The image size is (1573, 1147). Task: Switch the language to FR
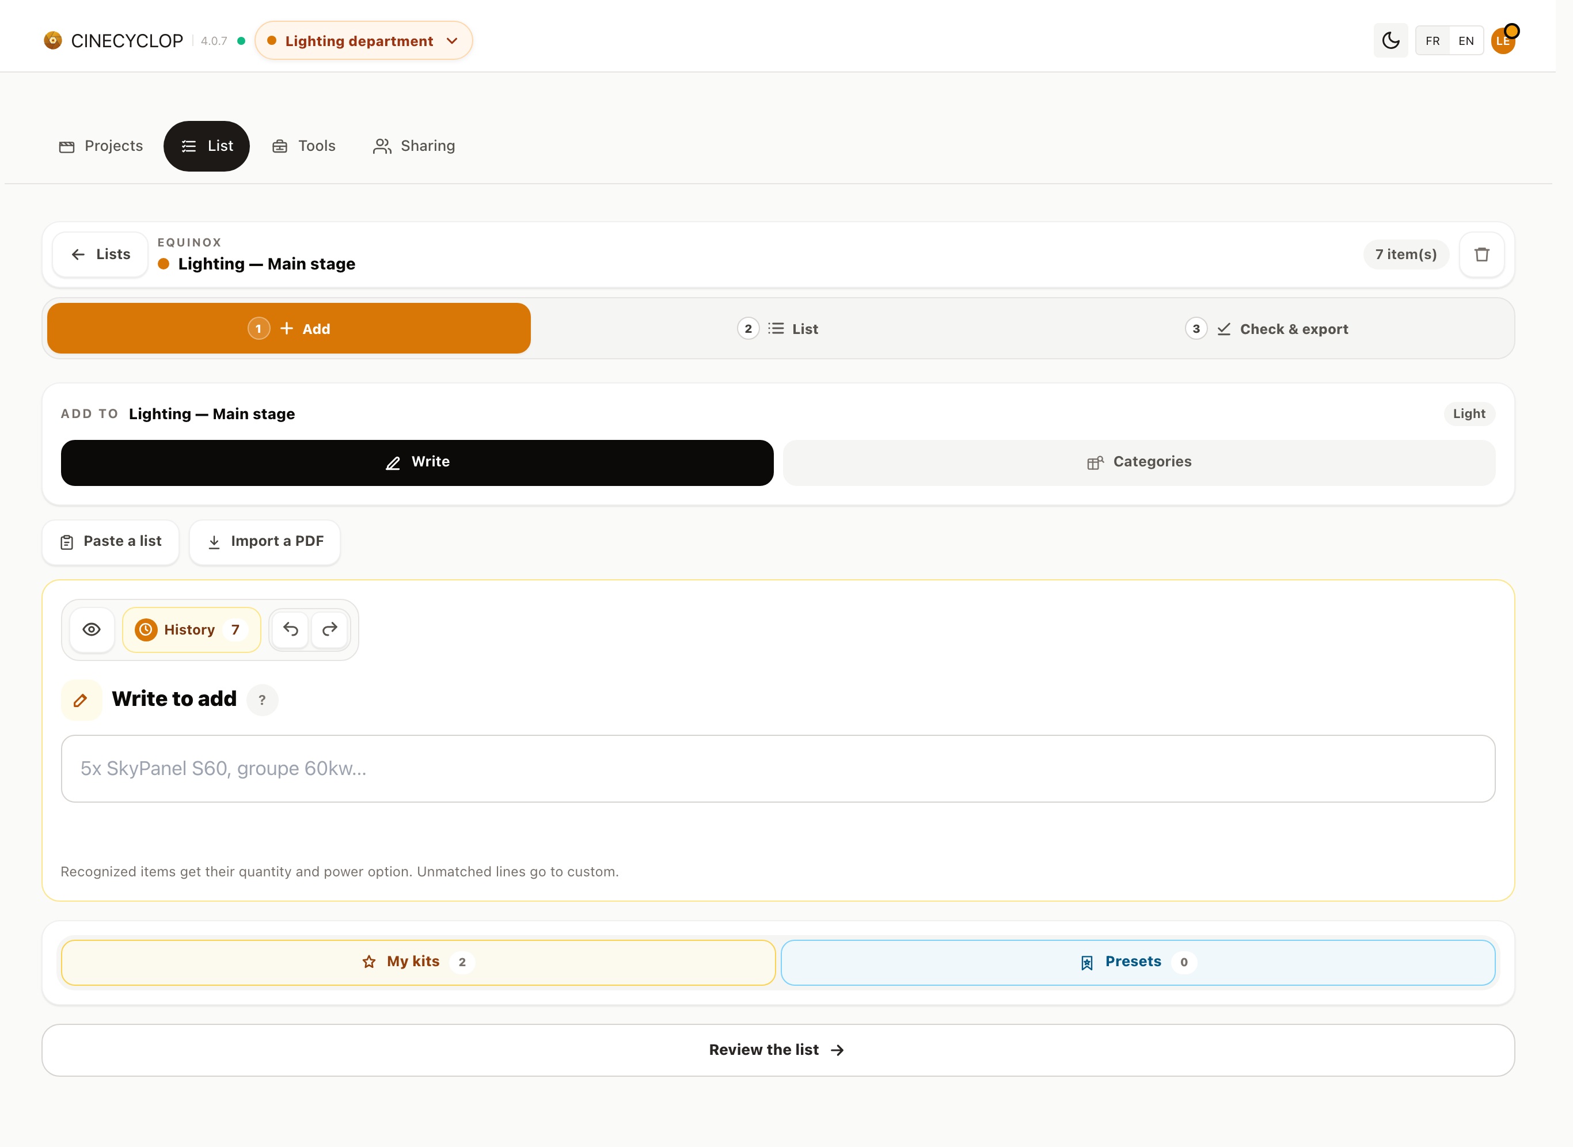point(1432,41)
